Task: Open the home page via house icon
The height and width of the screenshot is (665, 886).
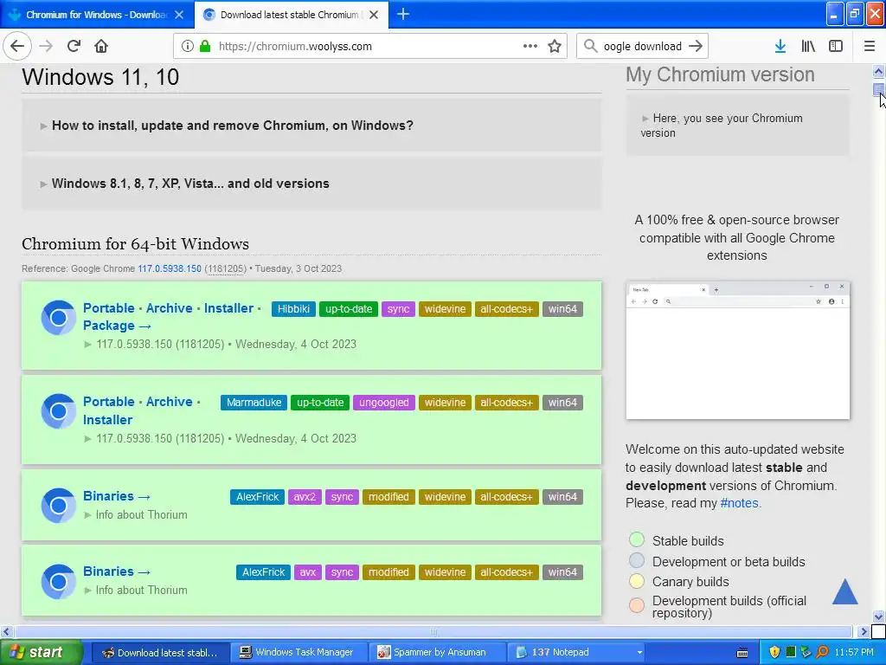Action: pyautogui.click(x=101, y=46)
